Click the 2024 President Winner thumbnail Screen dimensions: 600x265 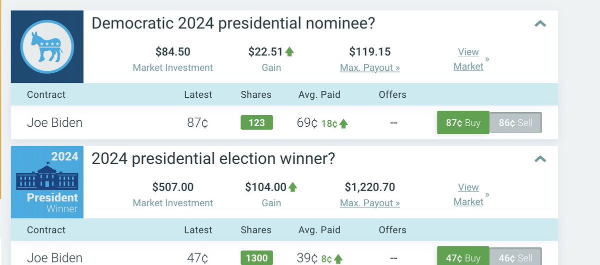coord(47,182)
